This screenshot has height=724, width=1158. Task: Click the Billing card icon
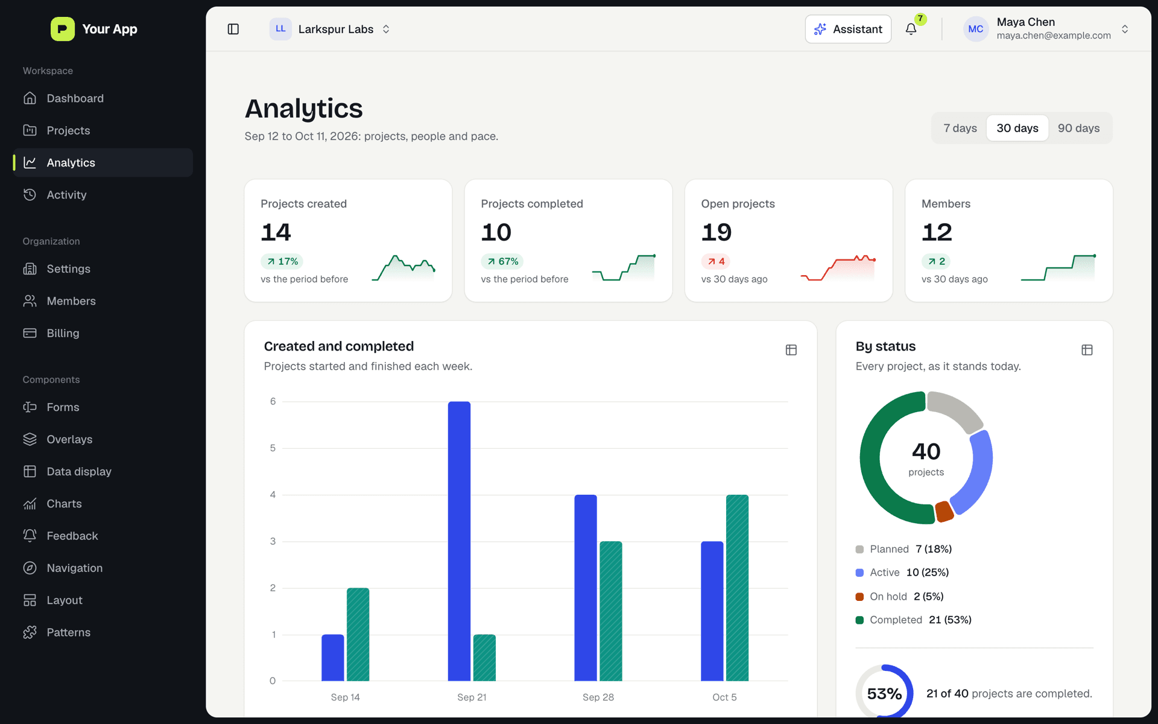30,333
